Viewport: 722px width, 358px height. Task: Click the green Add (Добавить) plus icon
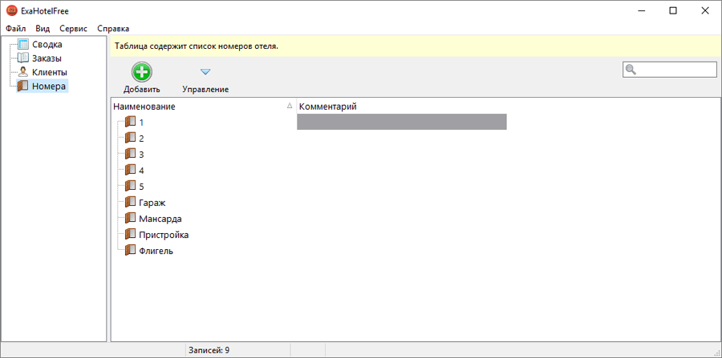142,72
